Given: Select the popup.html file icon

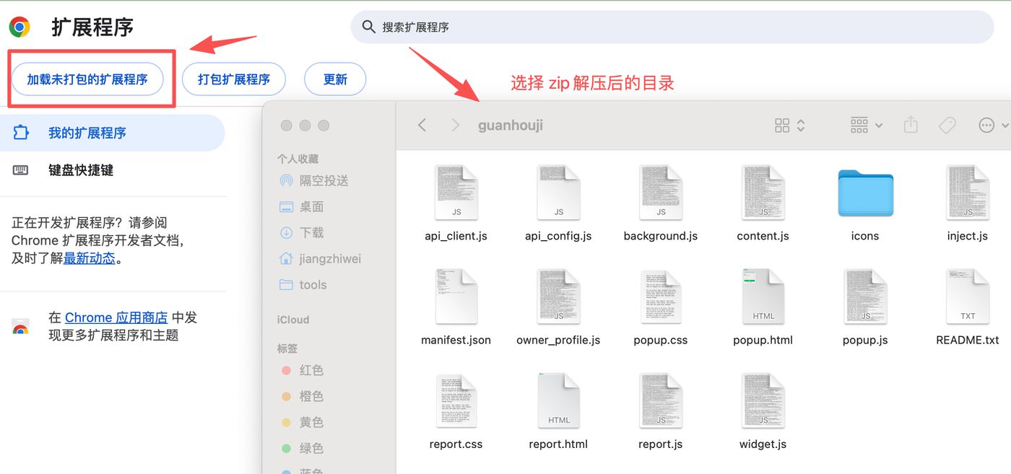Looking at the screenshot, I should tap(763, 297).
